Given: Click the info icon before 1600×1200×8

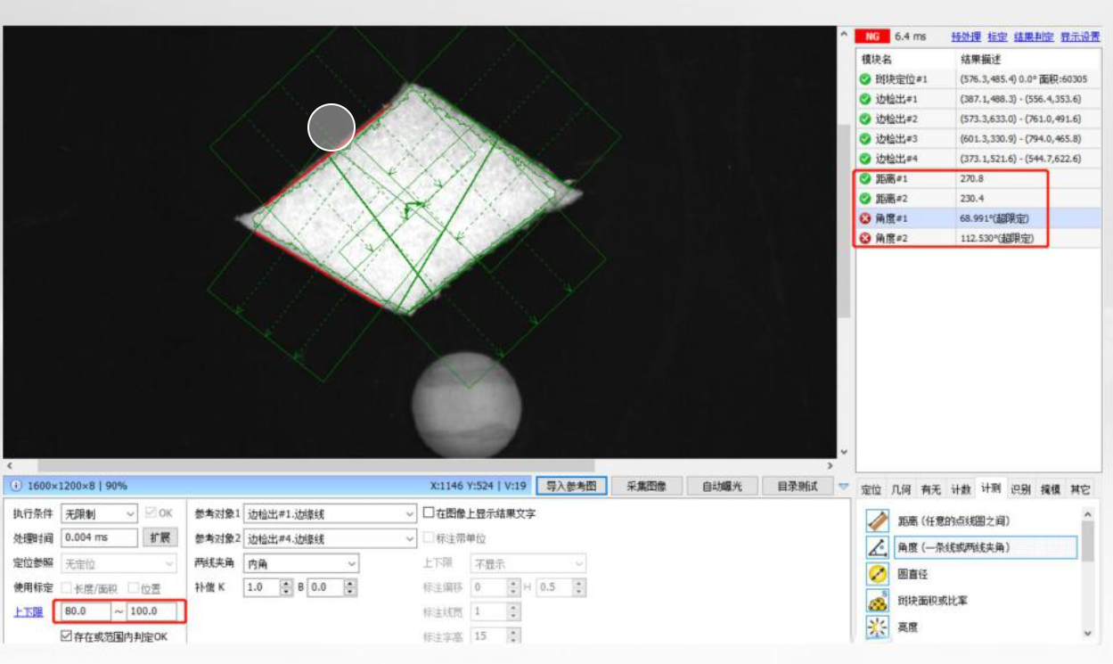Looking at the screenshot, I should click(x=16, y=486).
